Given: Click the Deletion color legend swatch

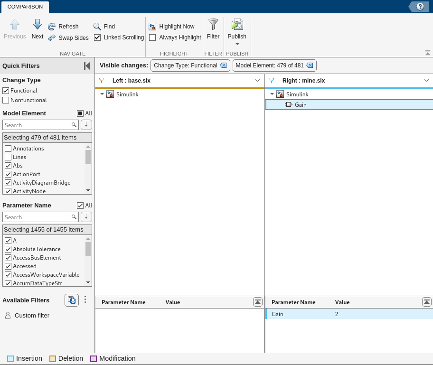Looking at the screenshot, I should tap(53, 359).
